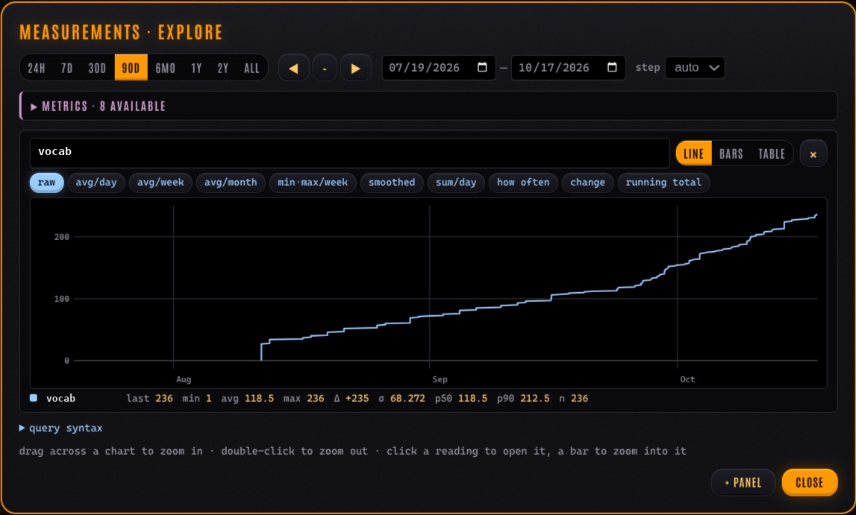Switch chart view to BARS
Screen dimensions: 856x515
[731, 154]
